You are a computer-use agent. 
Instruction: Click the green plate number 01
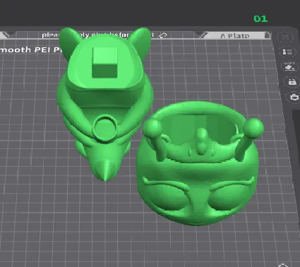point(260,18)
